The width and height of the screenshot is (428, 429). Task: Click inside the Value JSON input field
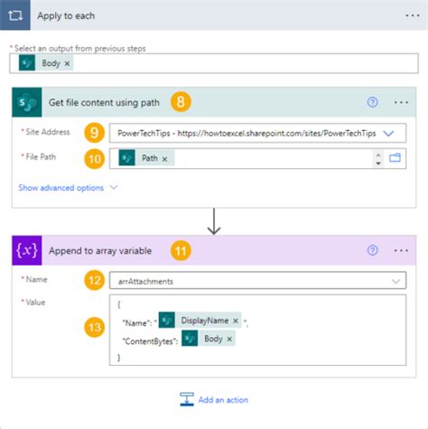pyautogui.click(x=257, y=330)
